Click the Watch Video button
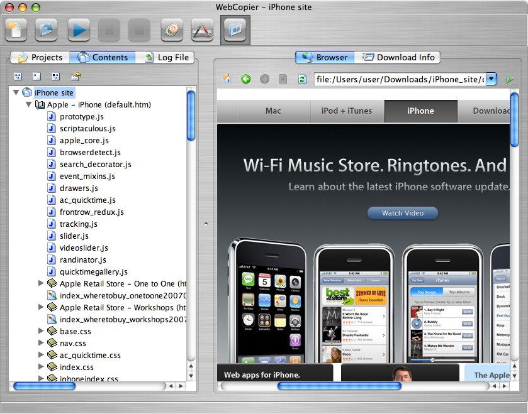528x414 pixels. click(x=403, y=213)
